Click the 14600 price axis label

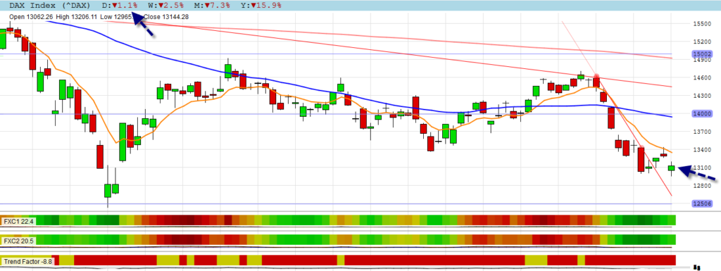pyautogui.click(x=702, y=77)
